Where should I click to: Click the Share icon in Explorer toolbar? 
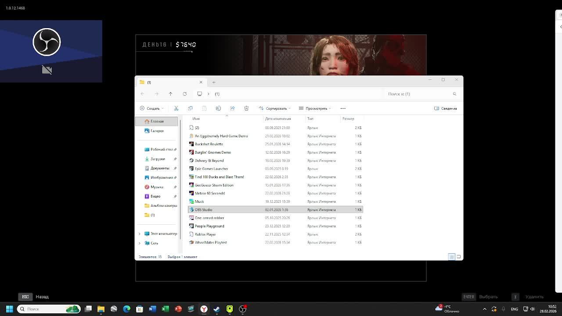(232, 108)
